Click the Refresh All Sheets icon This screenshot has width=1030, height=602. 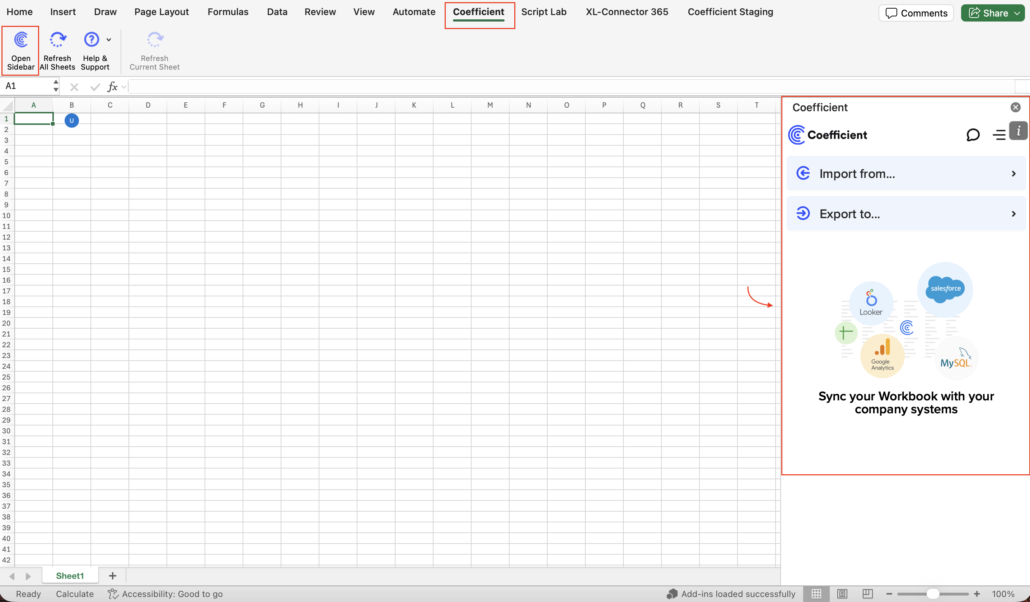pyautogui.click(x=57, y=40)
